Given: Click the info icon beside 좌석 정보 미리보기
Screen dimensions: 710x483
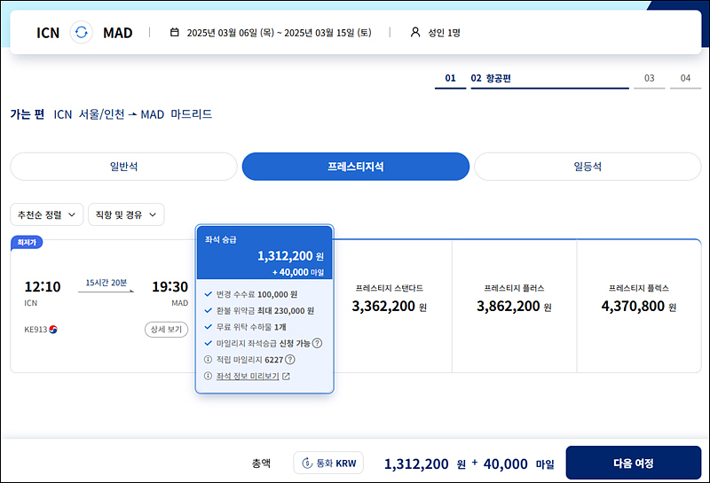Looking at the screenshot, I should pyautogui.click(x=208, y=376).
